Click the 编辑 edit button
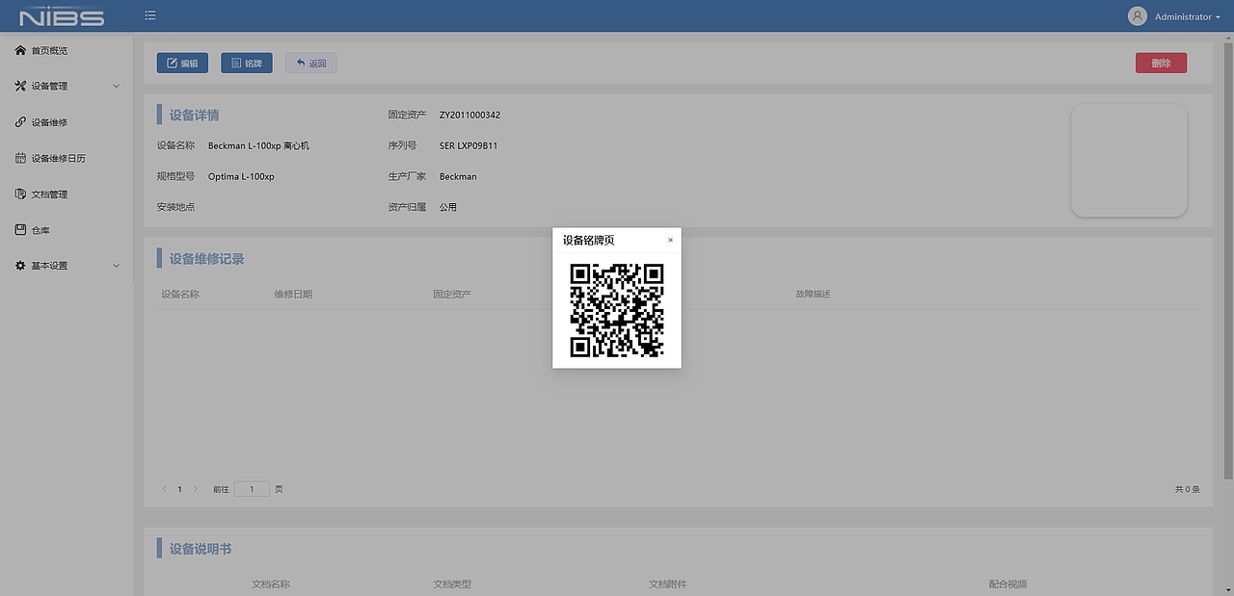This screenshot has width=1234, height=596. pos(182,63)
